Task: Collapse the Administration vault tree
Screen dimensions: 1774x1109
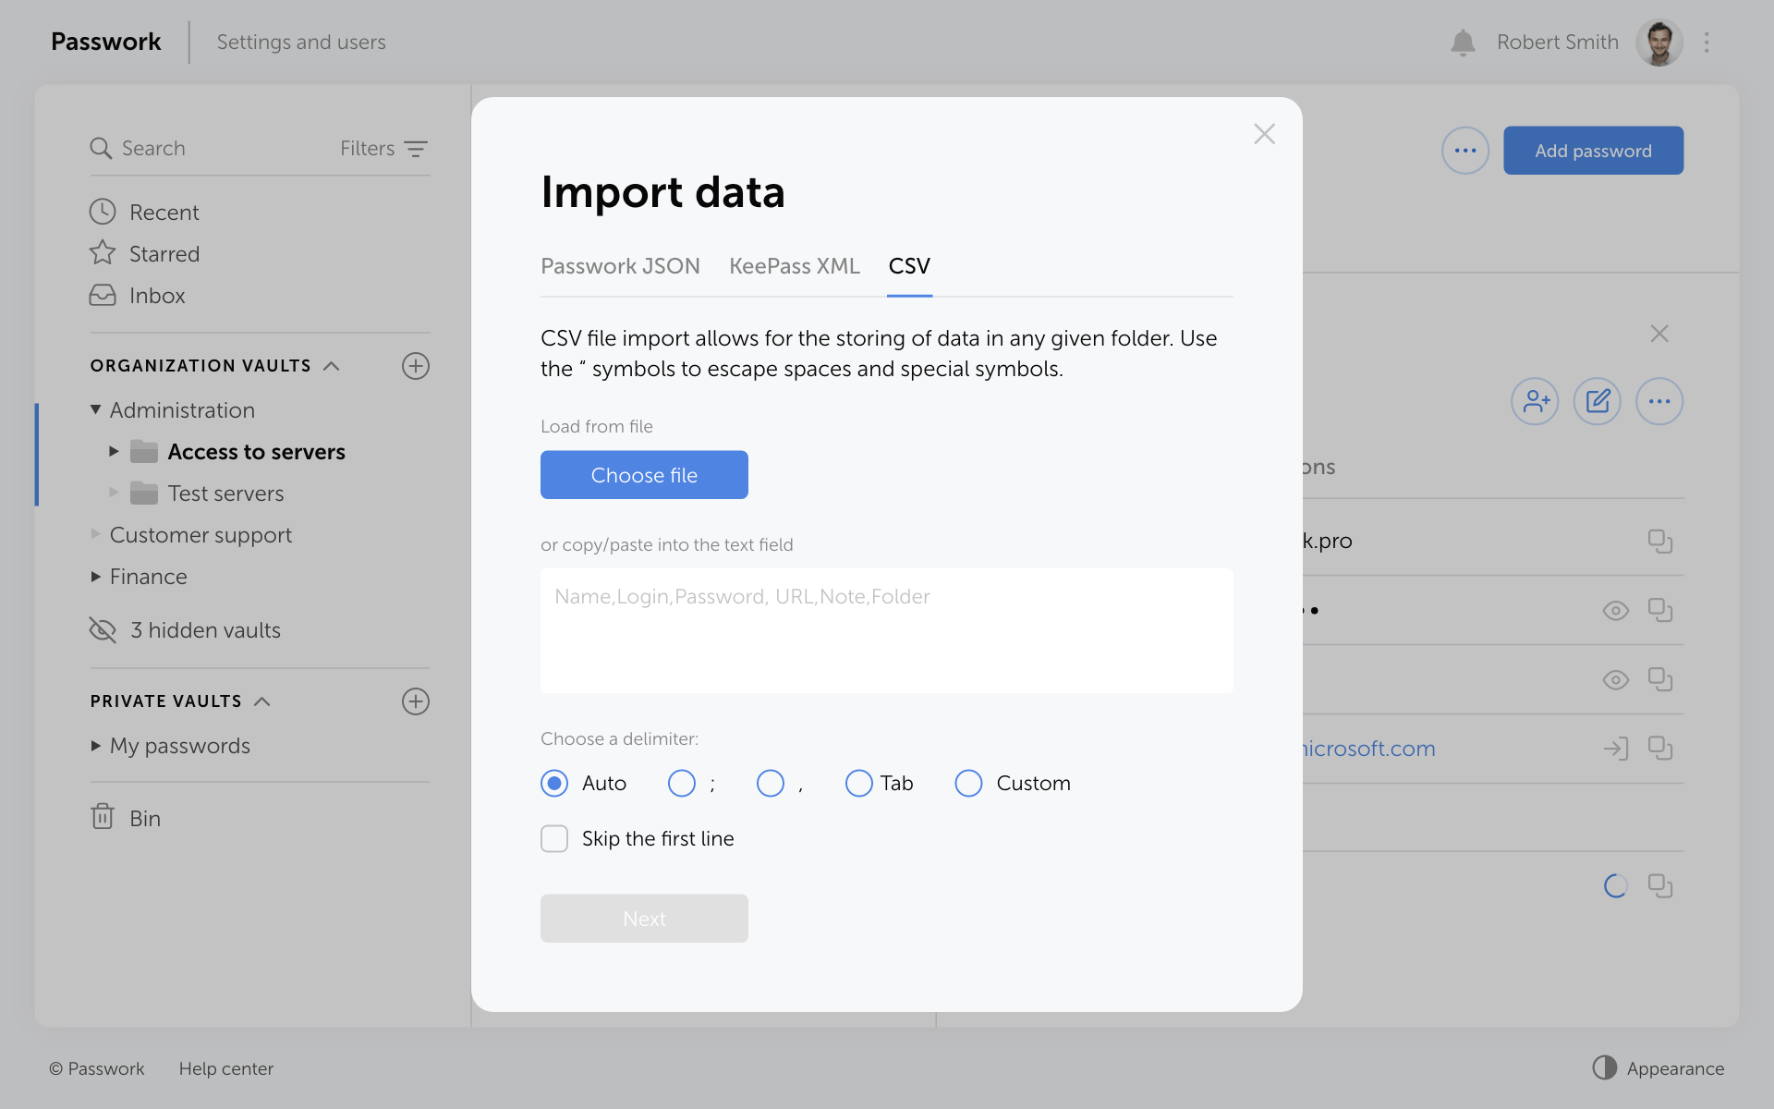Action: tap(95, 409)
